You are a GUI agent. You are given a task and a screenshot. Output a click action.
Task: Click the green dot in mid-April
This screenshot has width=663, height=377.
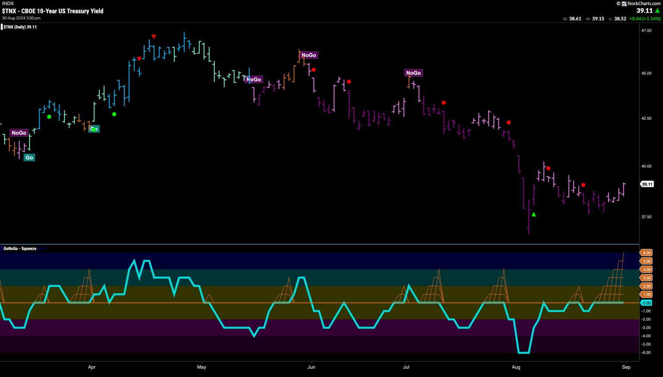click(x=114, y=114)
